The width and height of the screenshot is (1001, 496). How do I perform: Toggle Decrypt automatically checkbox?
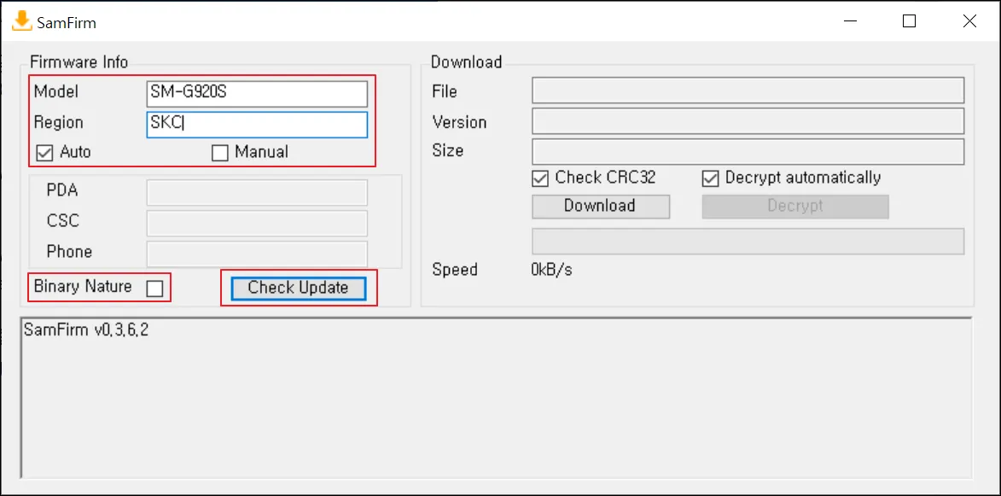click(x=710, y=178)
